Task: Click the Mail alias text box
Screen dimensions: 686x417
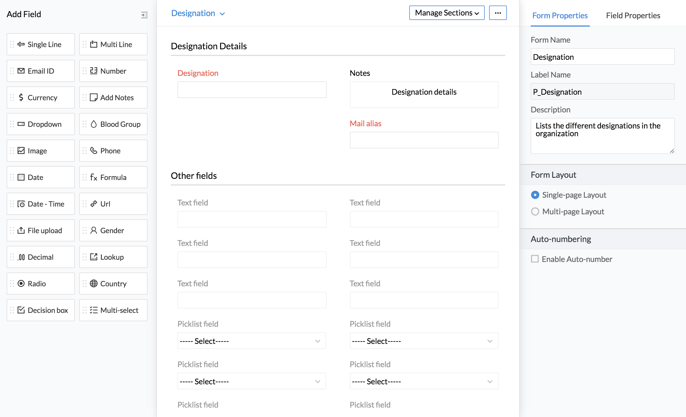Action: click(424, 140)
